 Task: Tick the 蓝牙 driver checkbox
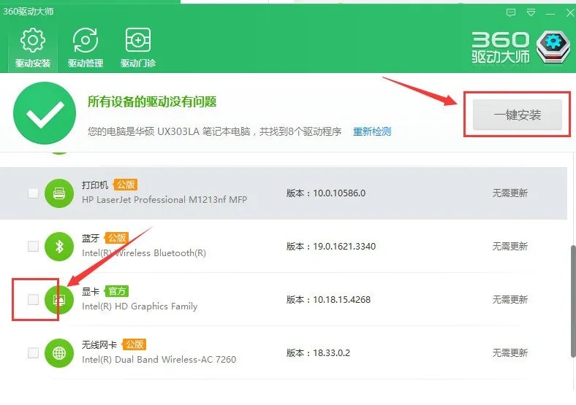point(33,246)
